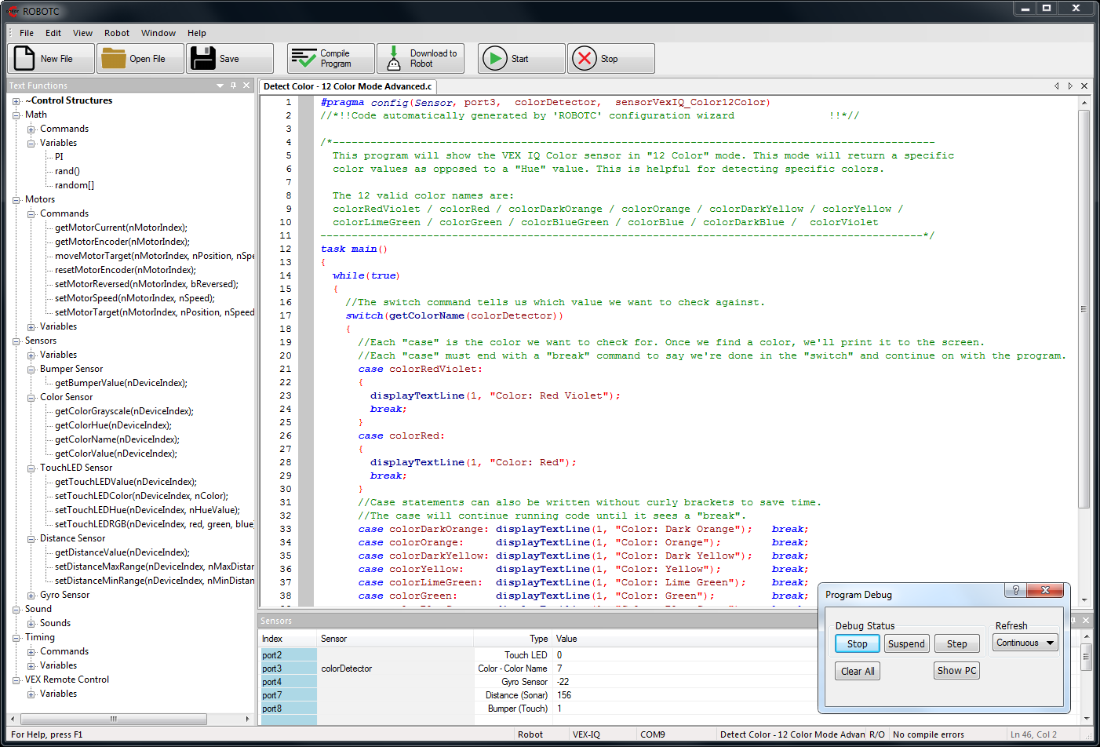Select the Detect Color file tab

pos(348,86)
